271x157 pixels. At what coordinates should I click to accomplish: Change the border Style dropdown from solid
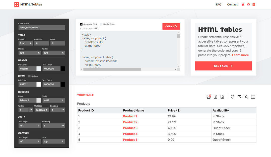[53, 100]
